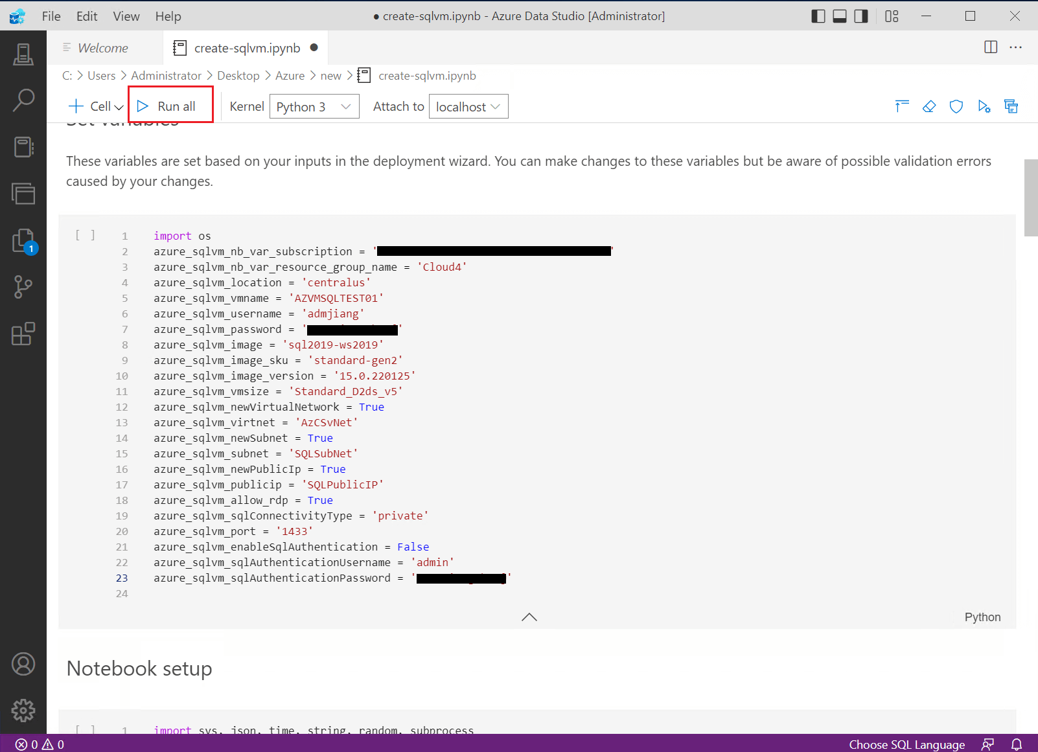Click create-sqlvm.ipynb in the breadcrumb
The width and height of the screenshot is (1038, 752).
[x=427, y=76]
